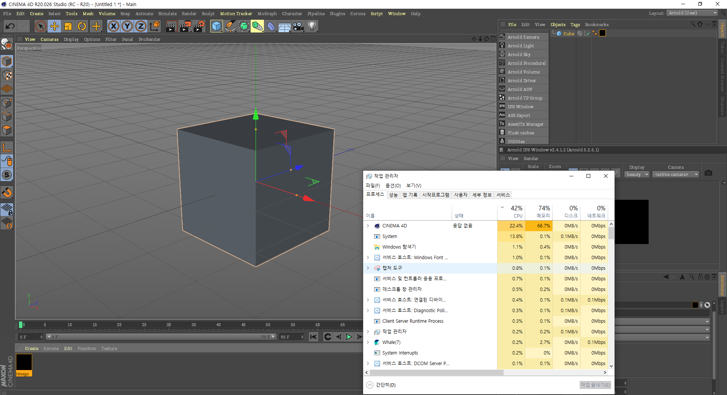This screenshot has height=395, width=727.
Task: Click IPR snapshot camera icon
Action: click(x=708, y=173)
